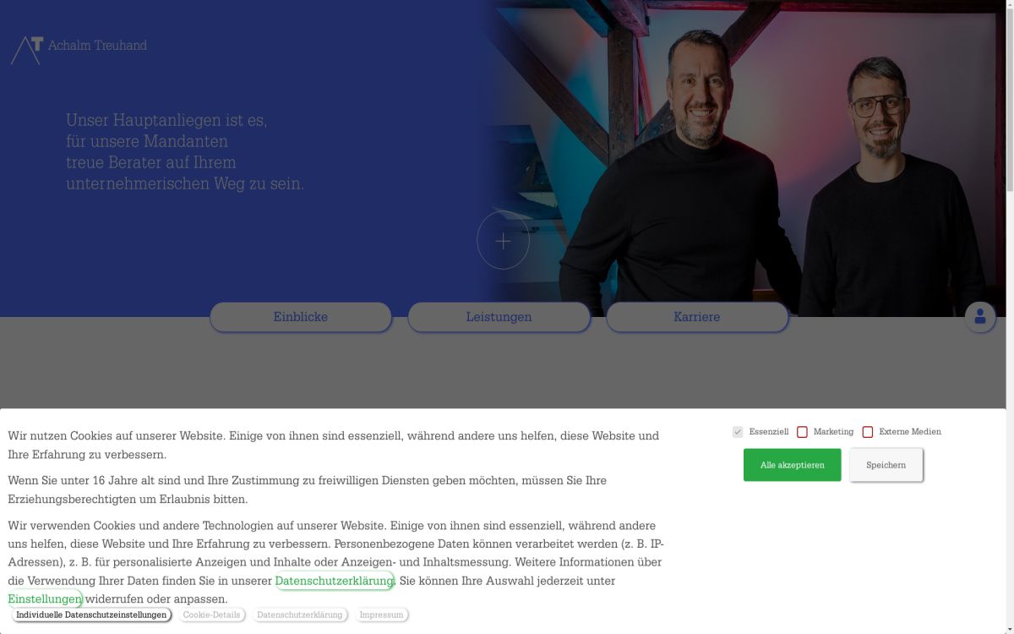
Task: Click the Unser Hauptanliegen headline text
Action: [185, 152]
